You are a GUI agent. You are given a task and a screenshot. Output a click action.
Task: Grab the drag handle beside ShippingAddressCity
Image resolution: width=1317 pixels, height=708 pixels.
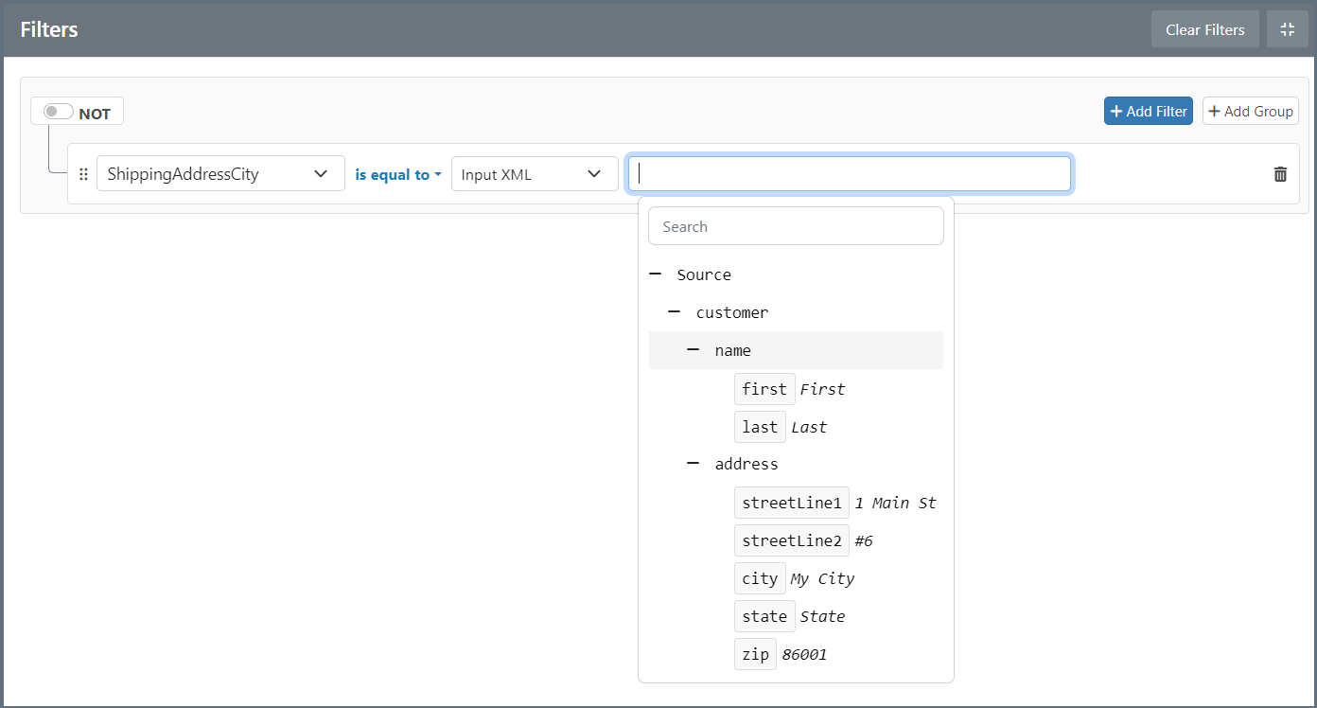click(83, 174)
